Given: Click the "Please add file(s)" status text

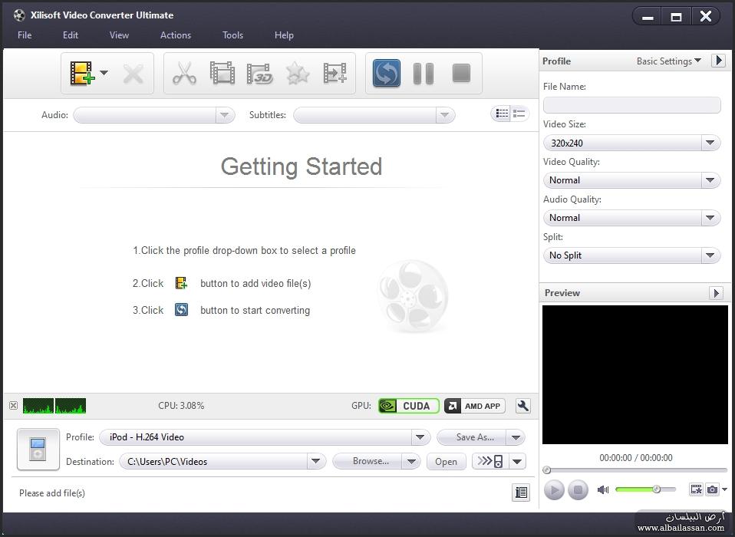Looking at the screenshot, I should [x=52, y=493].
